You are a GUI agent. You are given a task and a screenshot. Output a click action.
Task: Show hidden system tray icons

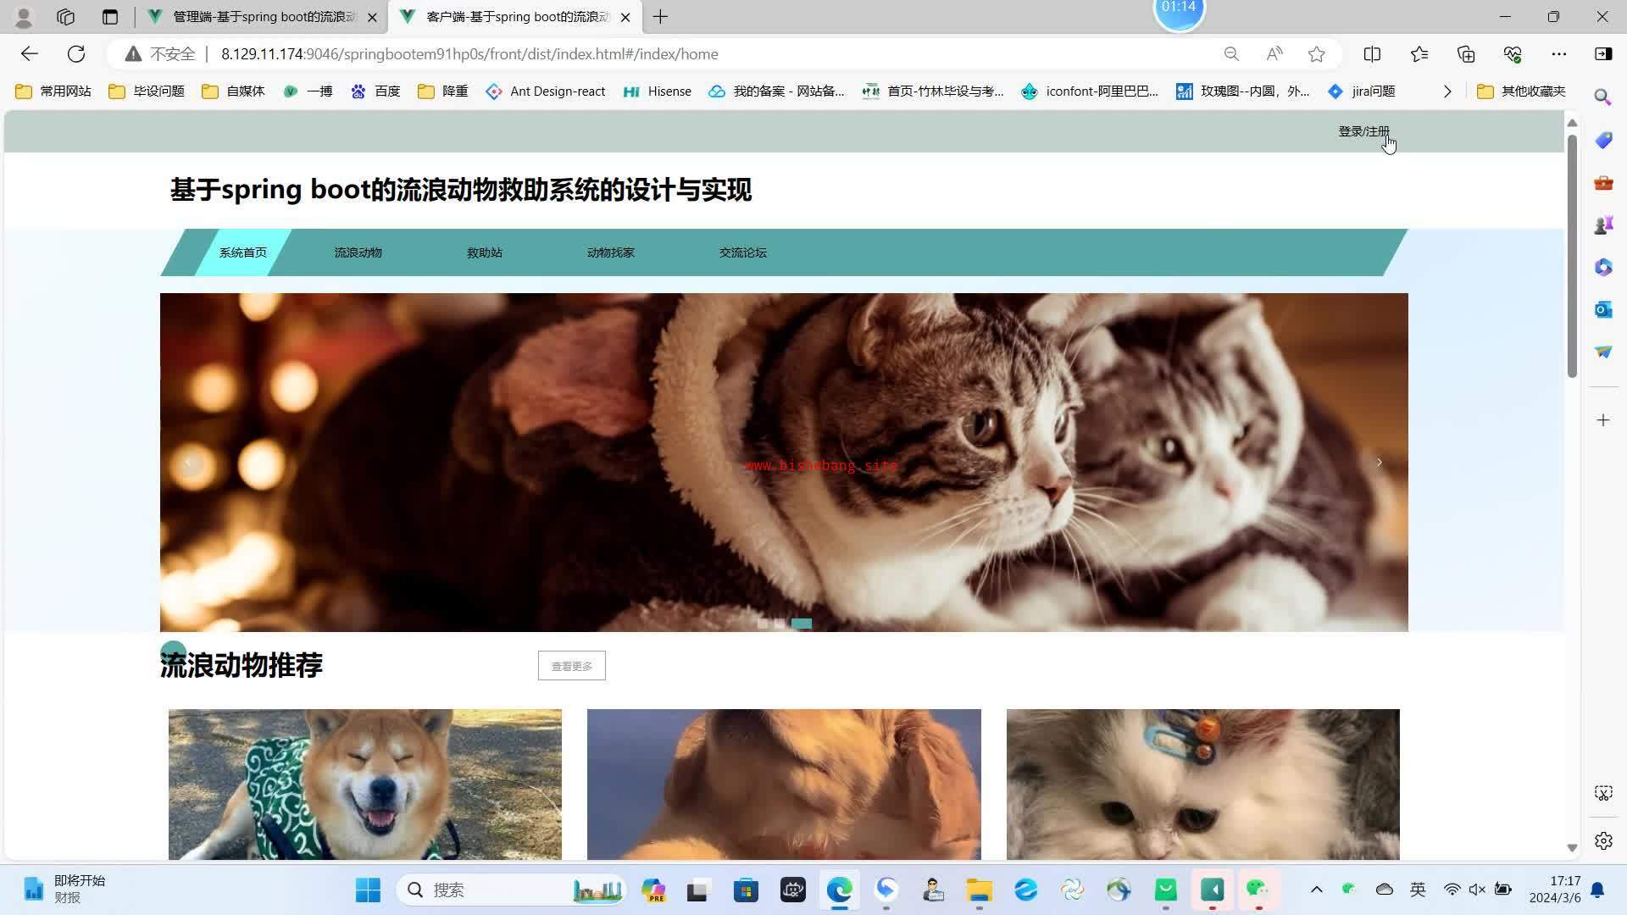coord(1316,890)
